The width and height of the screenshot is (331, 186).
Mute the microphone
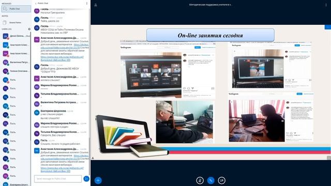pos(200,180)
